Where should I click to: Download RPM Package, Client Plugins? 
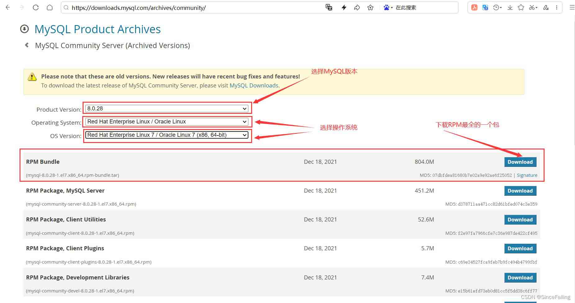[520, 248]
